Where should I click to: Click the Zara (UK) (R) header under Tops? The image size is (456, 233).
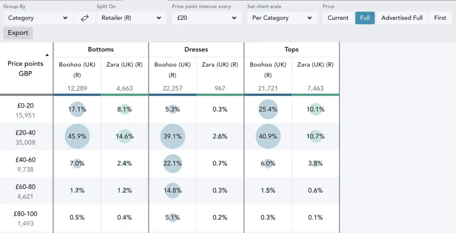point(315,64)
